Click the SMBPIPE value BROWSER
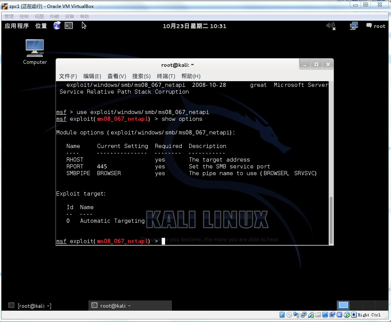This screenshot has height=322, width=391. tap(109, 173)
